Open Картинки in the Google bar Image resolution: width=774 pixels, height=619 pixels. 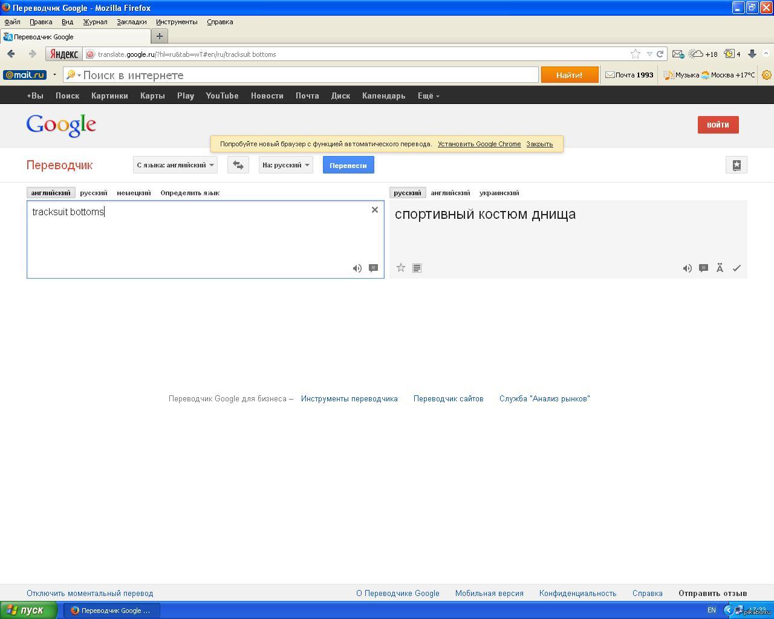109,96
